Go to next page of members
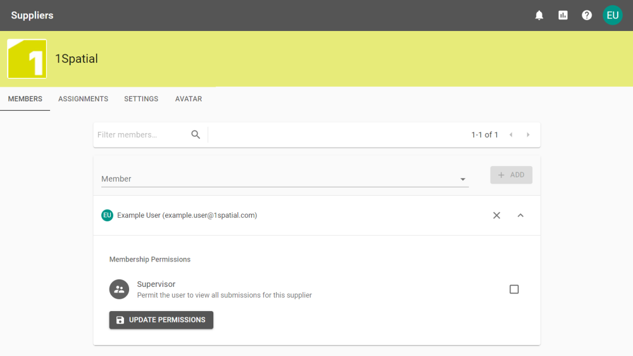Image resolution: width=633 pixels, height=356 pixels. (528, 135)
